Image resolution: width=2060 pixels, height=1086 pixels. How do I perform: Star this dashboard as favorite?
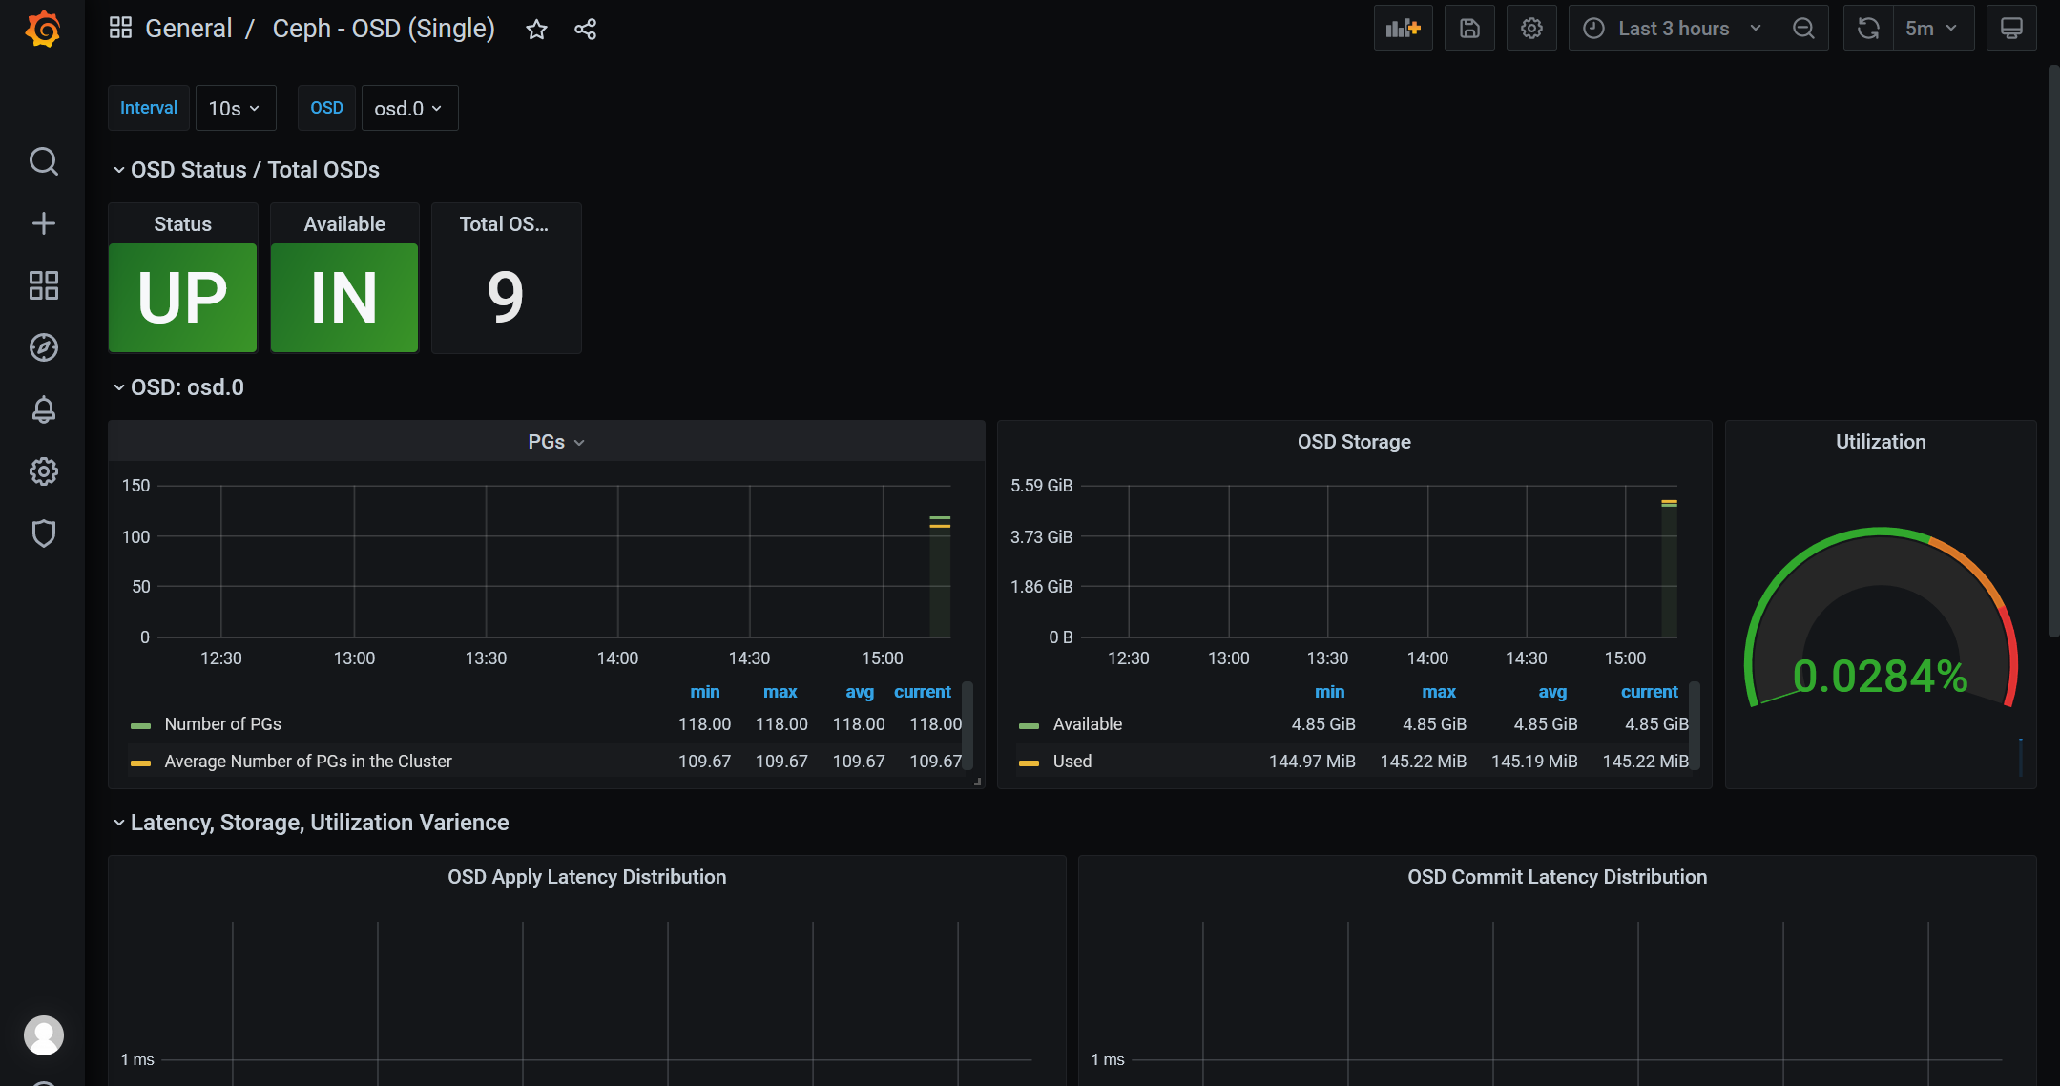536,30
